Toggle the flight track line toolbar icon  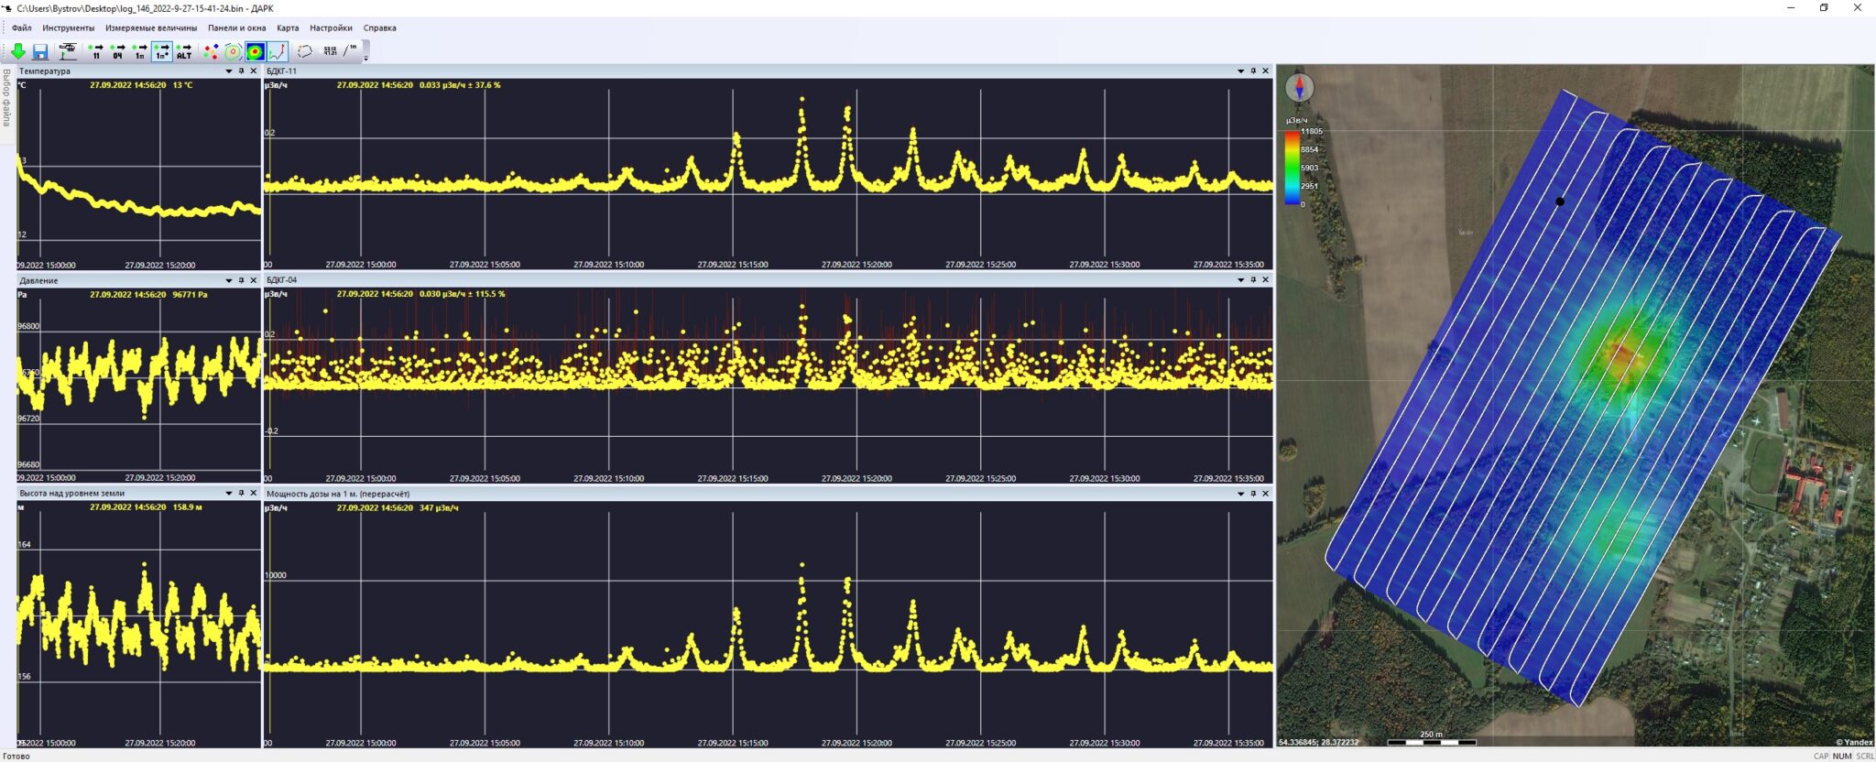tap(278, 51)
